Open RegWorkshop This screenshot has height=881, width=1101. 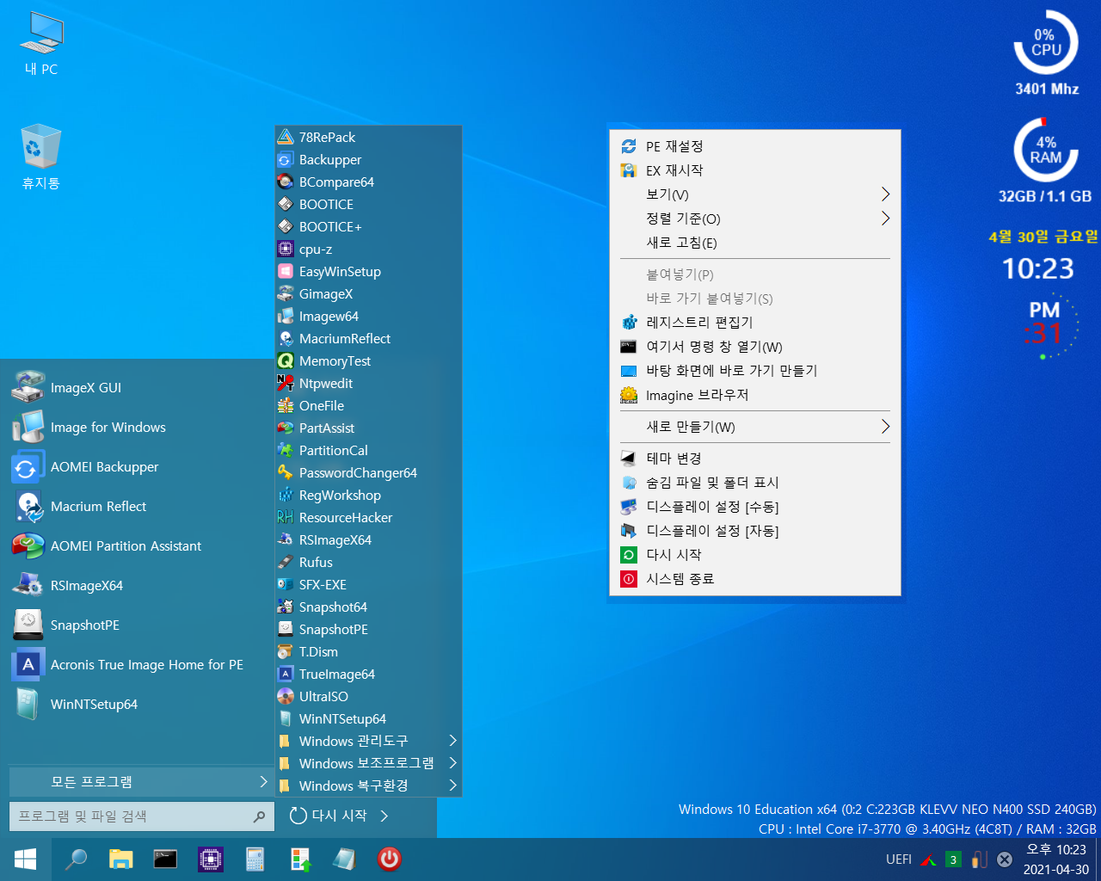pyautogui.click(x=368, y=496)
